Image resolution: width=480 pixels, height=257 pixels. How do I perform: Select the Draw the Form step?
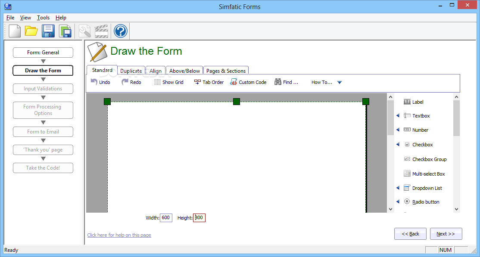coord(43,70)
